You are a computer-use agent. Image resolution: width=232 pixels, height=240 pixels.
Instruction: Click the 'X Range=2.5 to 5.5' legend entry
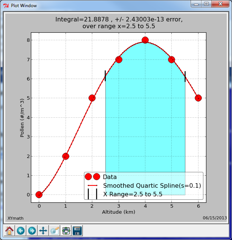(133, 194)
